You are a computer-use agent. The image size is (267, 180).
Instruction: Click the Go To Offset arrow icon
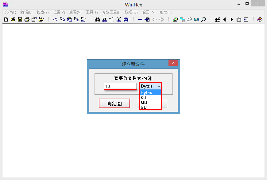140,20
